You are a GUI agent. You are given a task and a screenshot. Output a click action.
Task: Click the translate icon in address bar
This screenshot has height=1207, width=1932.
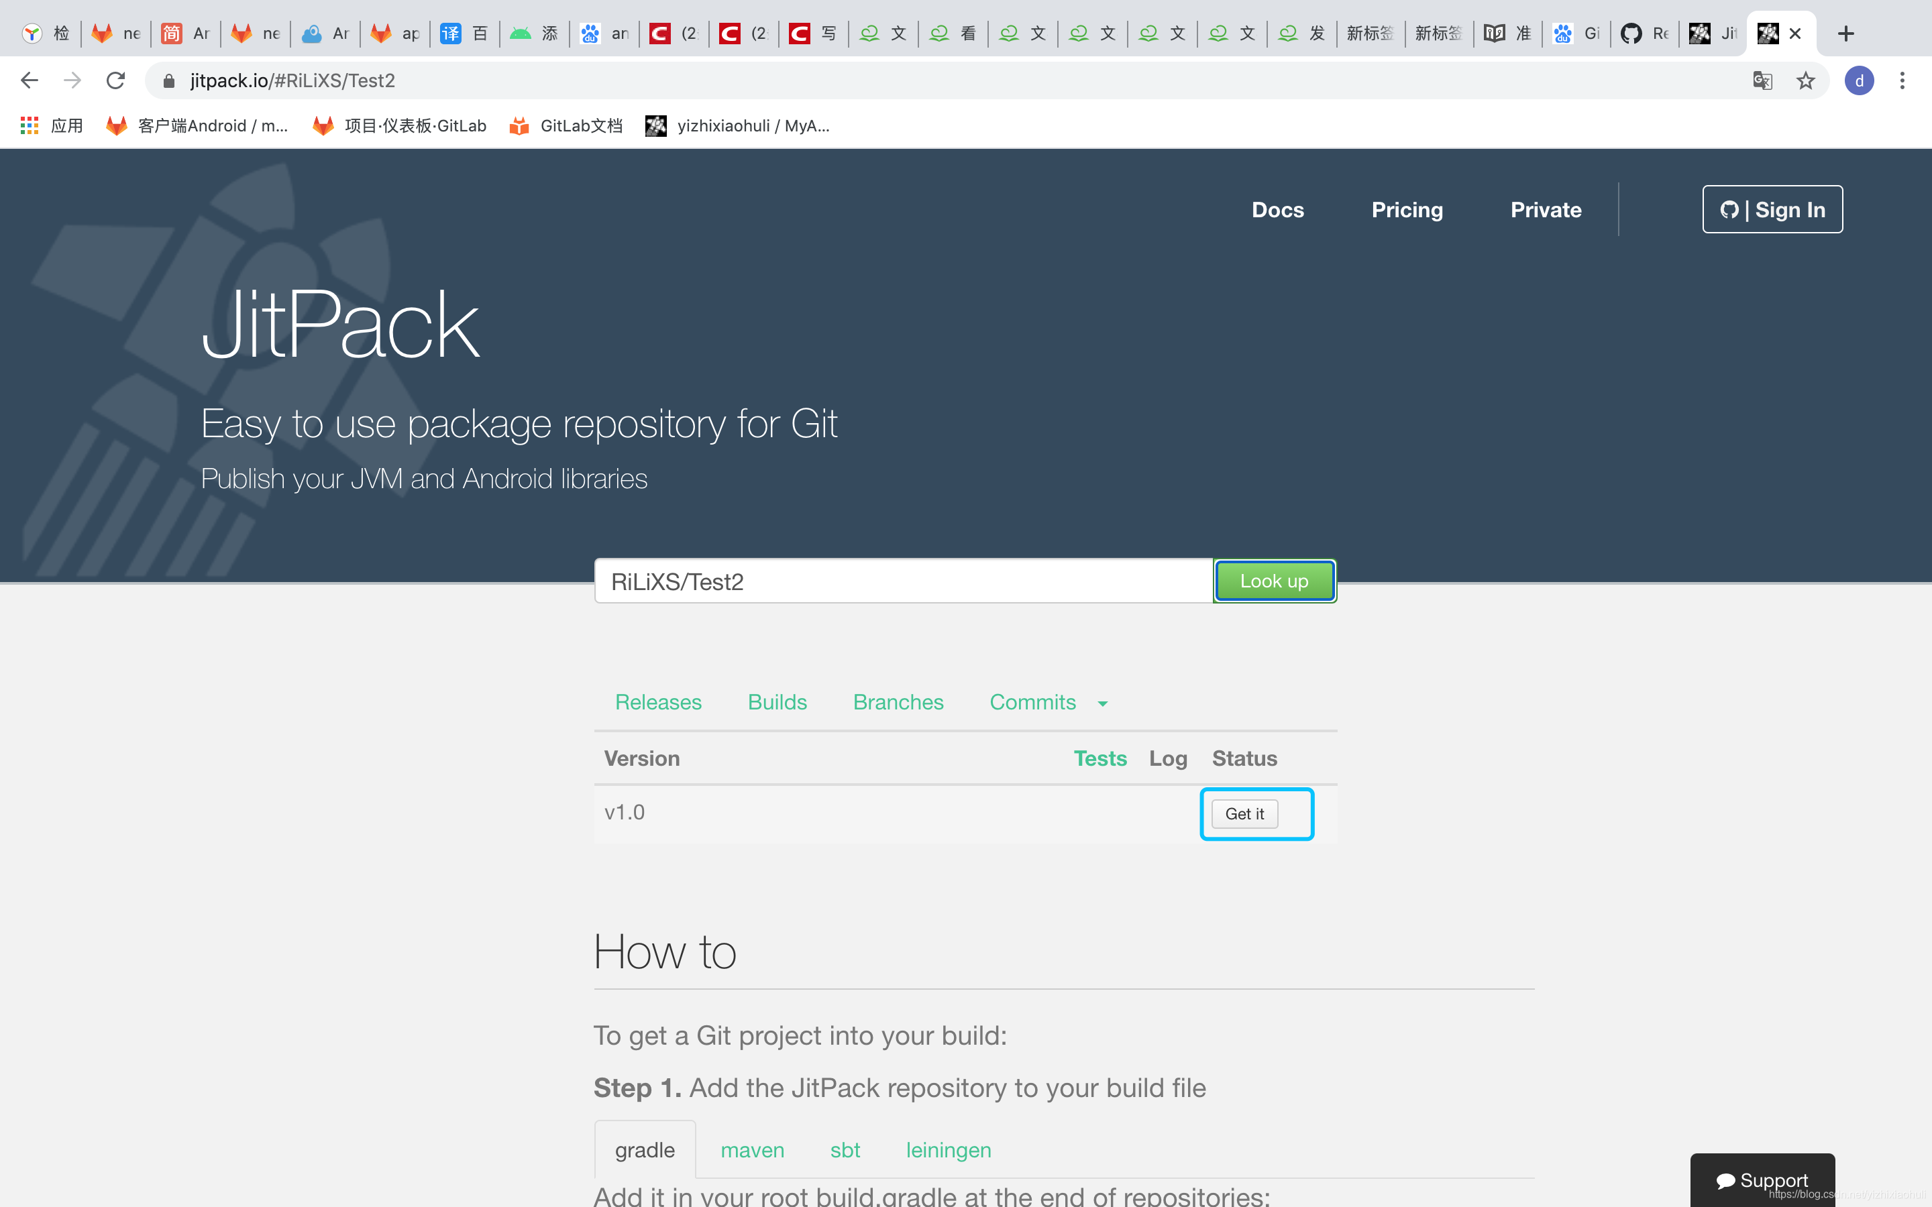(1762, 80)
